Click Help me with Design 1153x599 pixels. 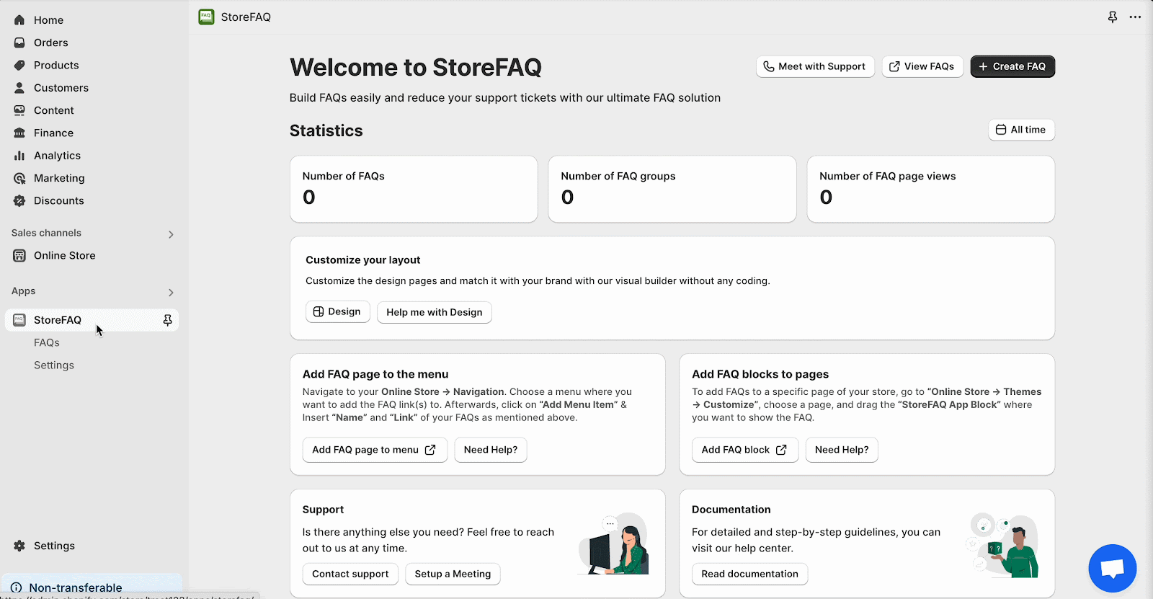click(x=435, y=312)
